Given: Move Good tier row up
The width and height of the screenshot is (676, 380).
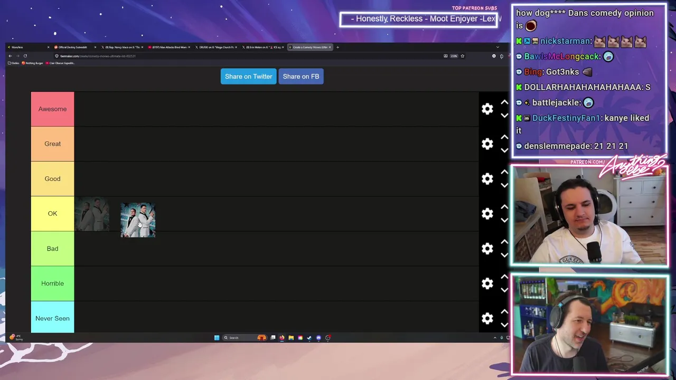Looking at the screenshot, I should (x=504, y=172).
